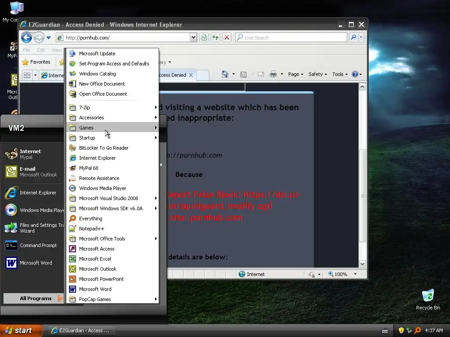
Task: Launch Microsoft Excel
Action: tap(112, 259)
